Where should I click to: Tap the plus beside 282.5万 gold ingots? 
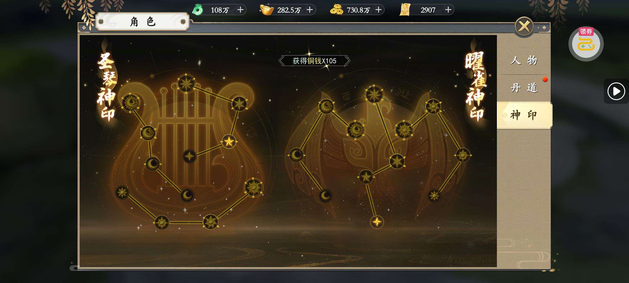310,10
